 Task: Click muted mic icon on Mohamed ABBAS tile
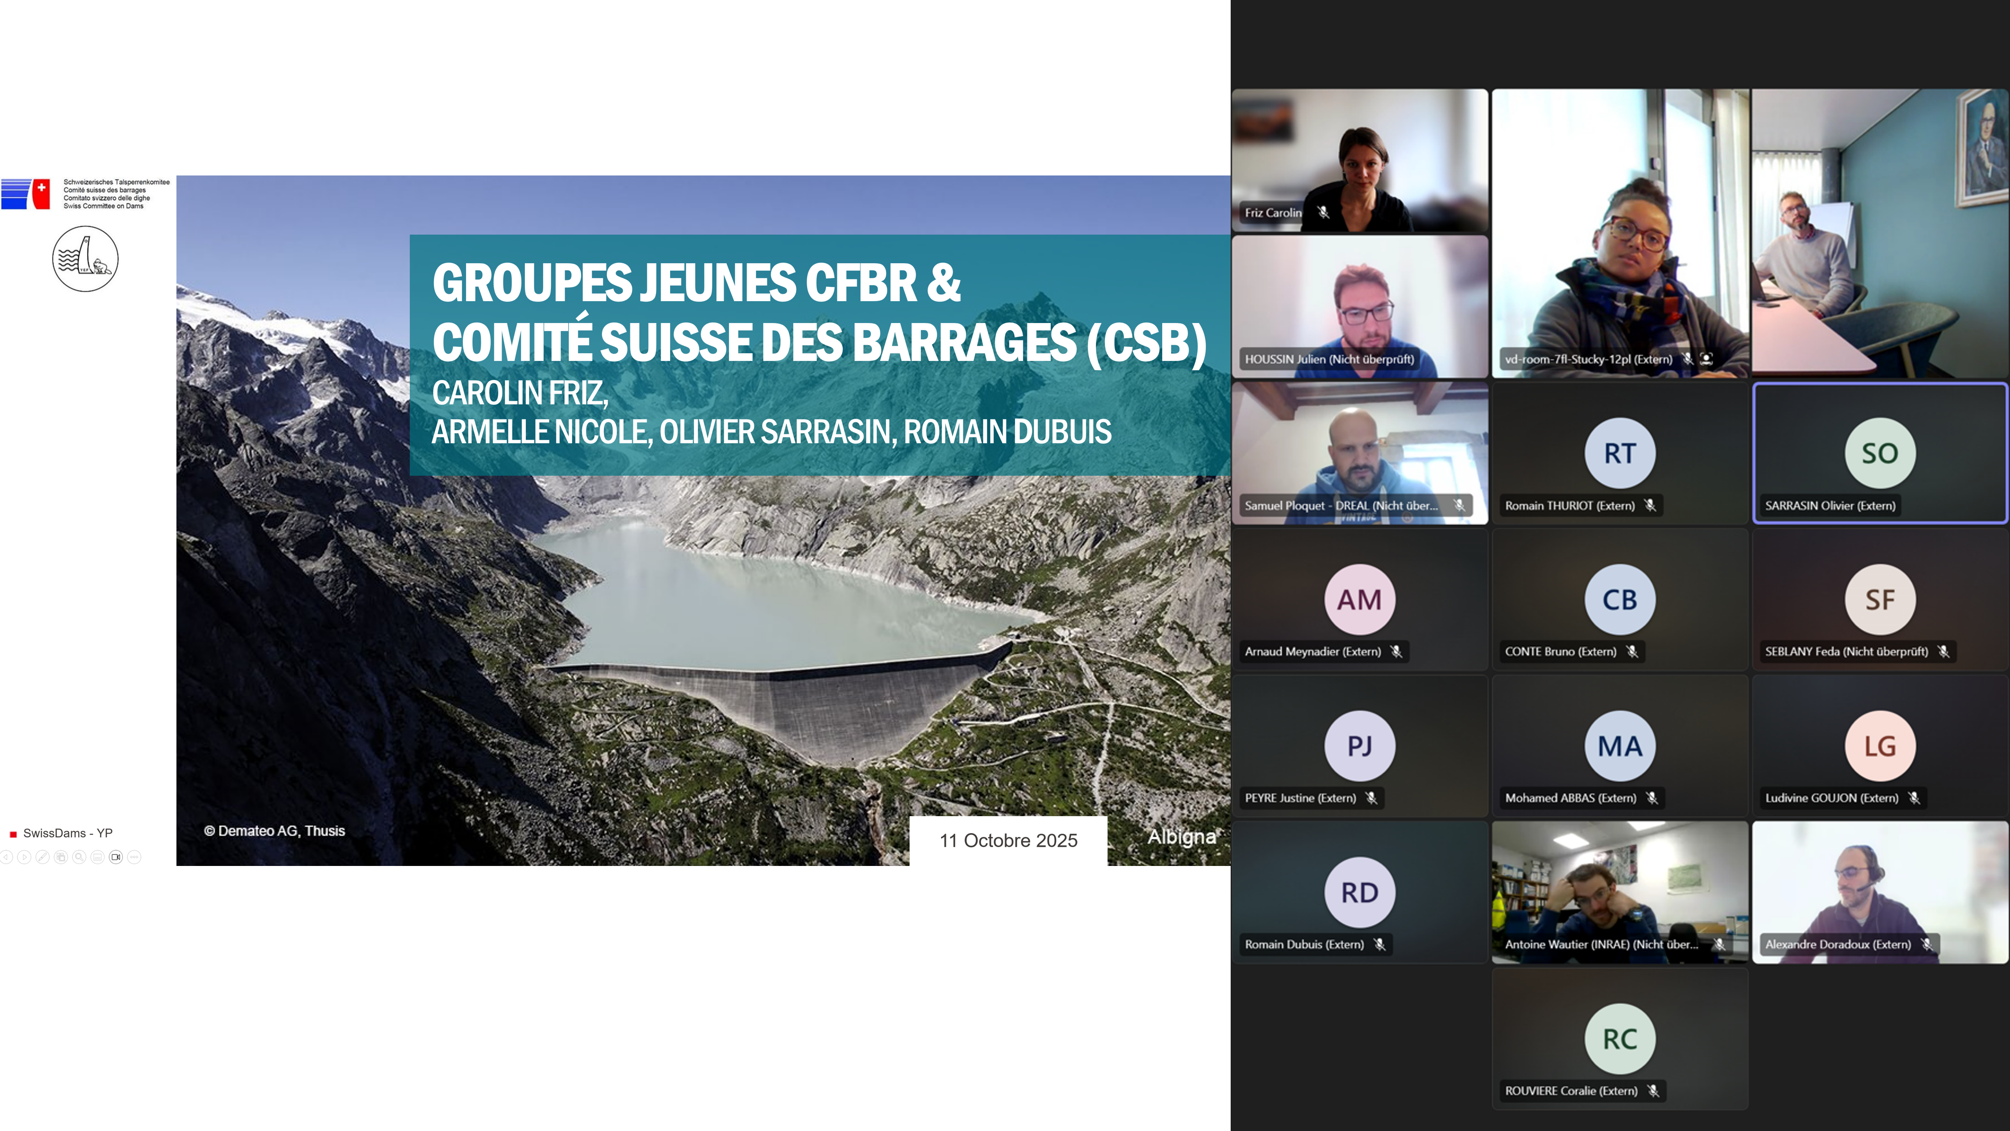[x=1652, y=798]
